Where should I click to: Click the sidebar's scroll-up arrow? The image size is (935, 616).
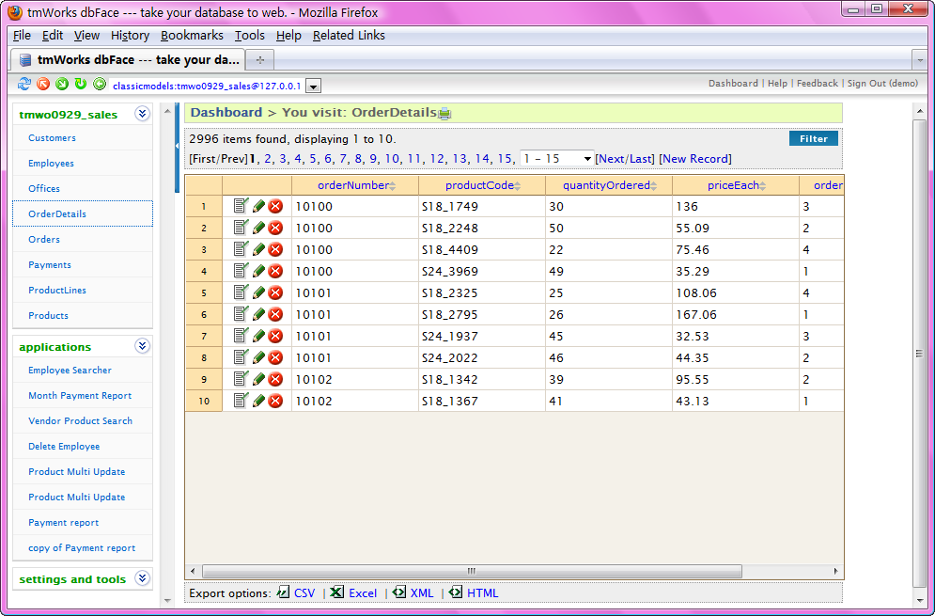click(167, 111)
